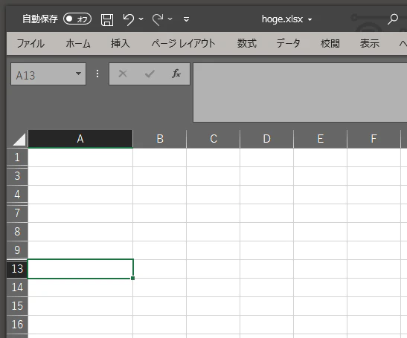Toggle the AutoSave switch
This screenshot has width=407, height=338.
77,19
